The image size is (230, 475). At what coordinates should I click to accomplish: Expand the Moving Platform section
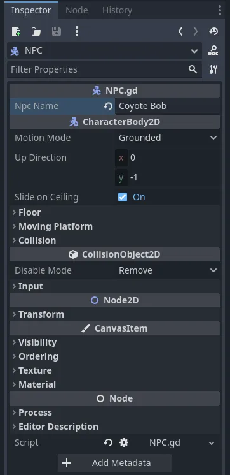click(52, 226)
